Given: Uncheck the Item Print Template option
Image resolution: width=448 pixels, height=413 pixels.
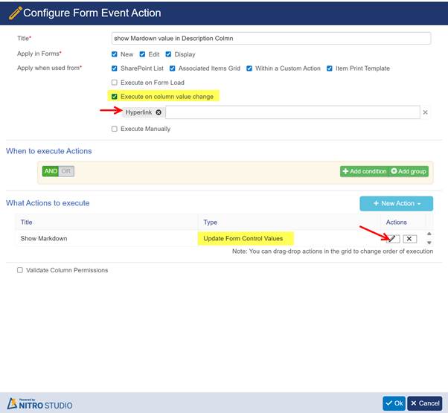Looking at the screenshot, I should [x=329, y=68].
